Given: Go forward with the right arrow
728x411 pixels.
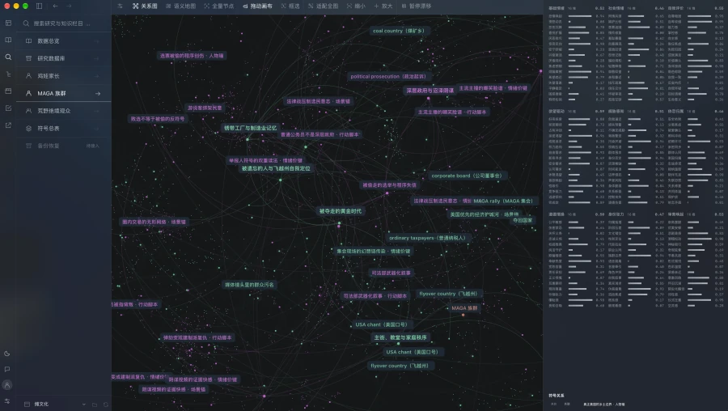Looking at the screenshot, I should point(69,6).
